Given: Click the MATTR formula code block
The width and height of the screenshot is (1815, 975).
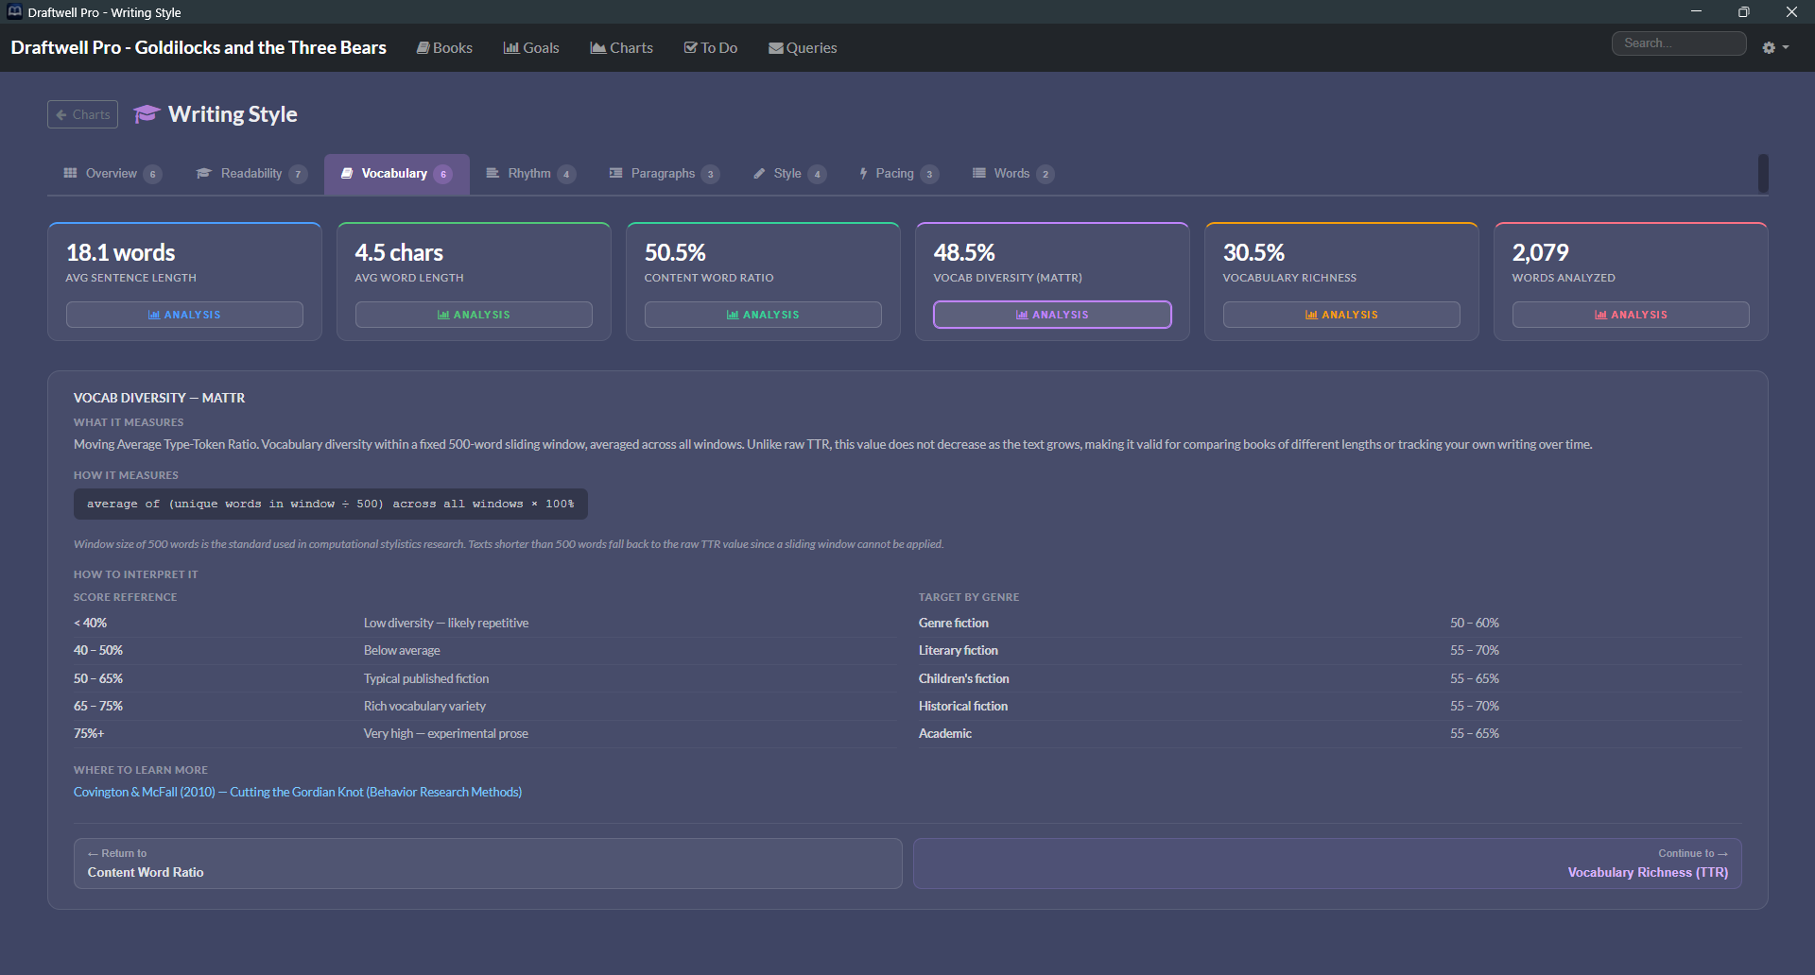Looking at the screenshot, I should click(x=331, y=504).
